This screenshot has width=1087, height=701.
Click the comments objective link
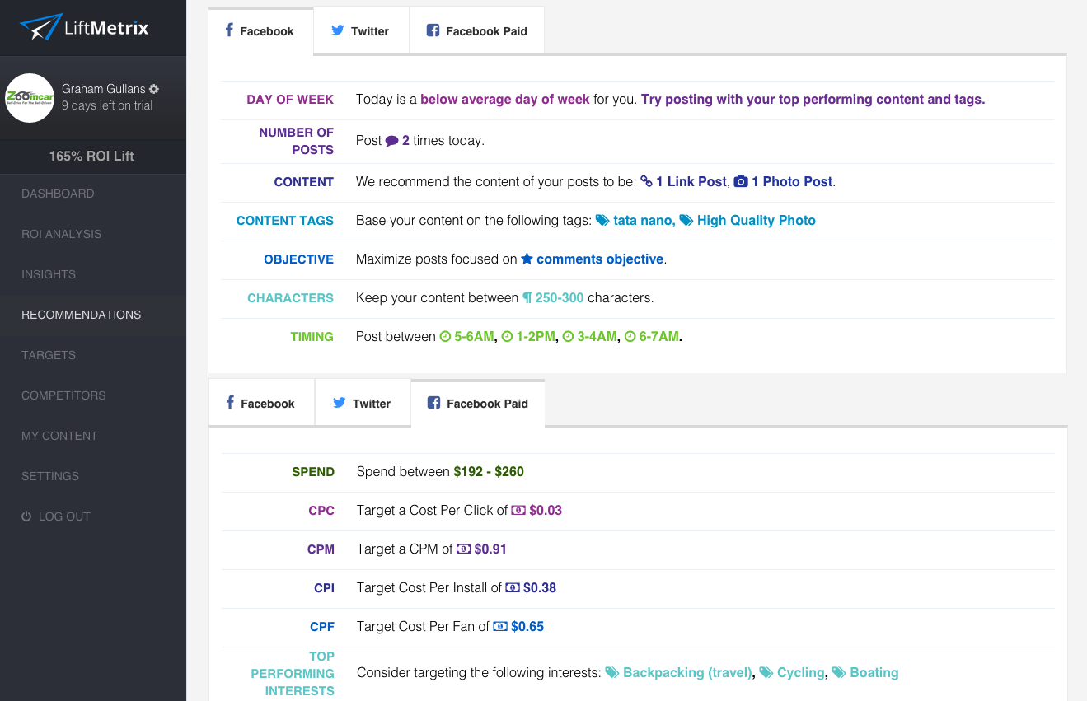600,259
